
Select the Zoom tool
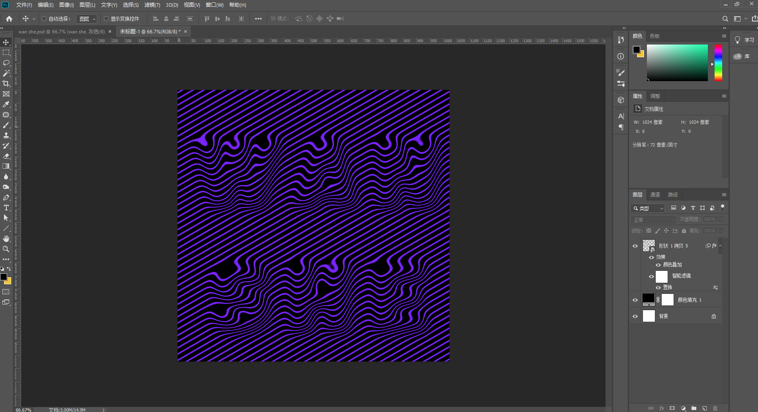click(x=6, y=249)
